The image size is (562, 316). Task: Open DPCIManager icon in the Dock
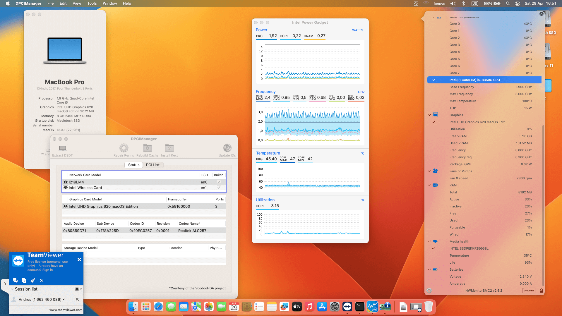click(x=385, y=307)
